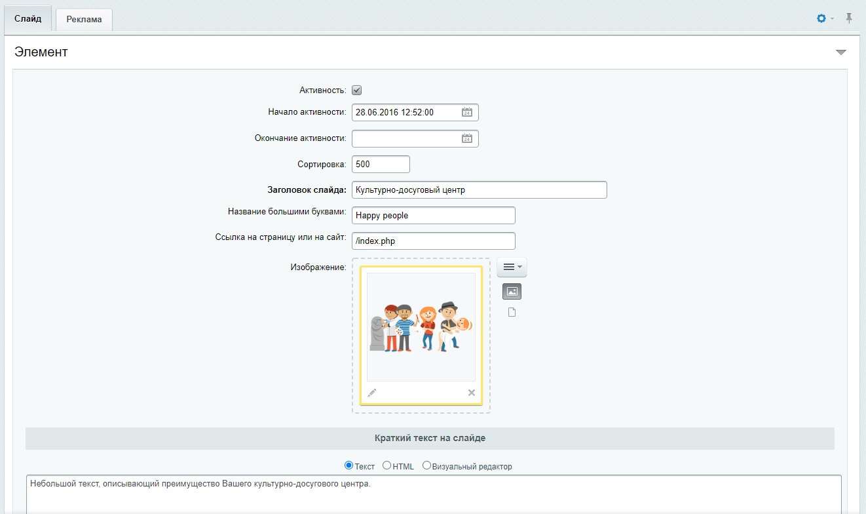Pin the tabs panel with pushpin icon

click(x=849, y=18)
